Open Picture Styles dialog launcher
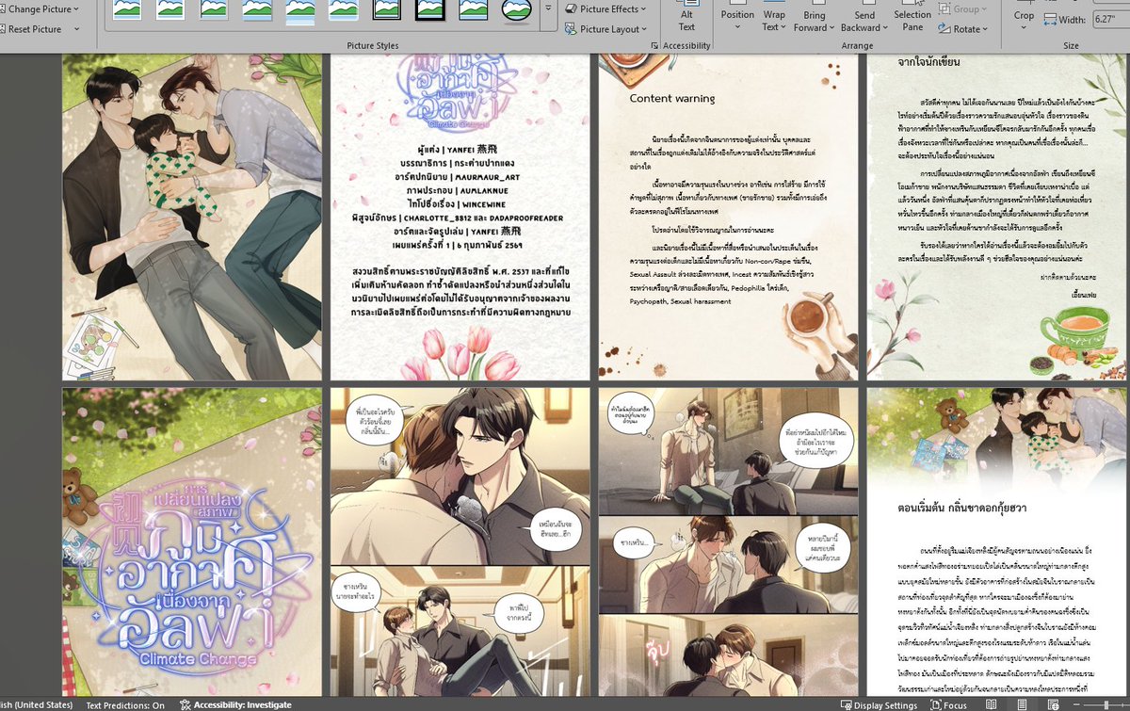The height and width of the screenshot is (711, 1130). pos(654,45)
